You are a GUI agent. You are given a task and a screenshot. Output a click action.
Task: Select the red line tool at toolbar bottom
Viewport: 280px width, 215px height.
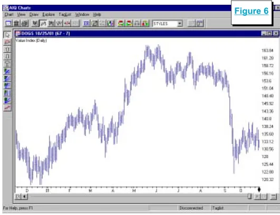click(7, 108)
